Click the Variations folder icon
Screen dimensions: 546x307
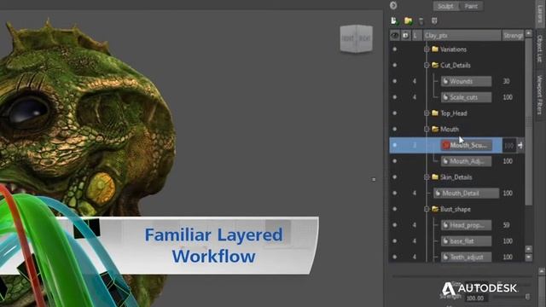tap(435, 49)
